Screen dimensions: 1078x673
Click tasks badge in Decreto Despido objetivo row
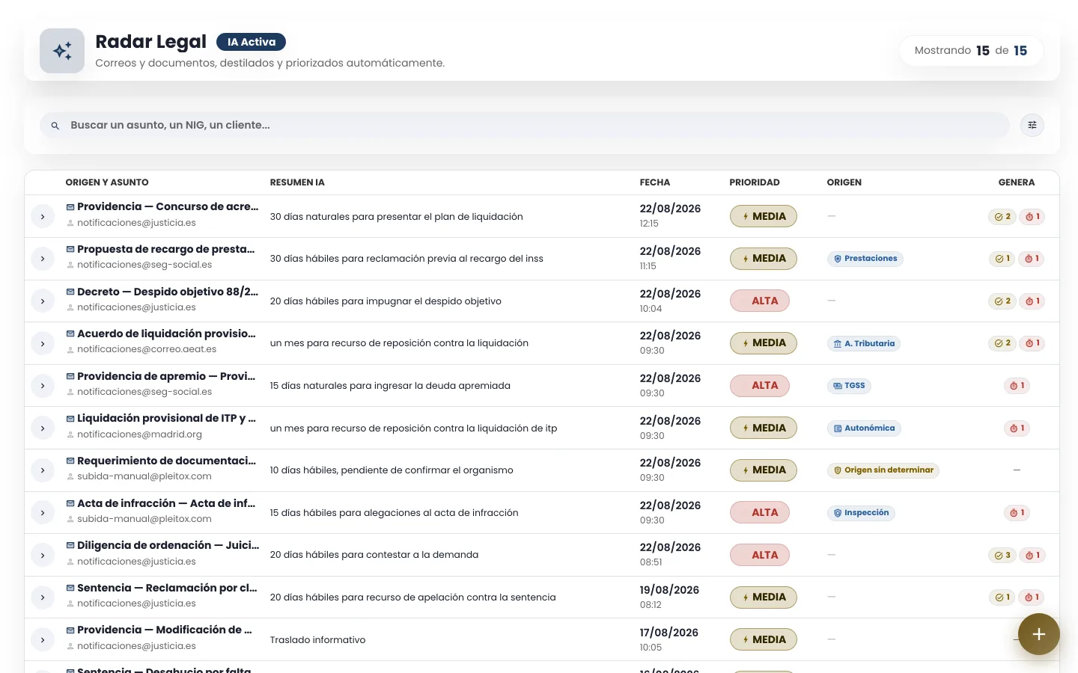1002,301
